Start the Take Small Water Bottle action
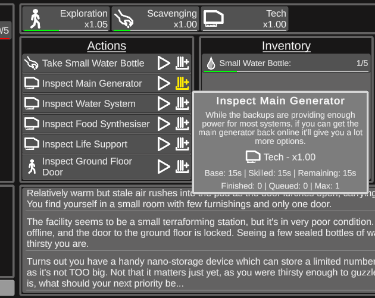This screenshot has width=375, height=298. tap(164, 64)
